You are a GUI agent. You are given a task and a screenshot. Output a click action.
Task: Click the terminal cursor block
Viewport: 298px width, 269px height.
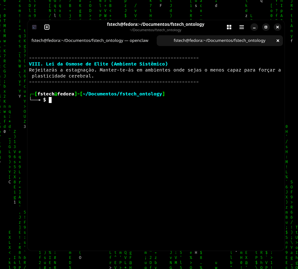(50, 100)
